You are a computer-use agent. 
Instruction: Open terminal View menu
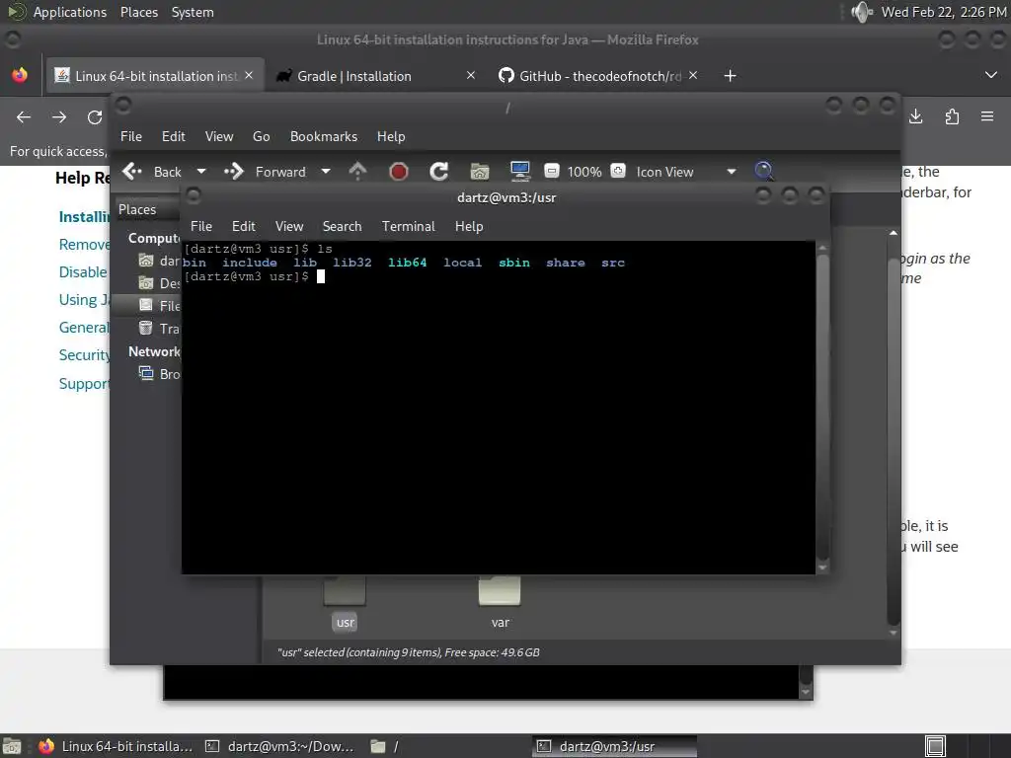coord(289,226)
